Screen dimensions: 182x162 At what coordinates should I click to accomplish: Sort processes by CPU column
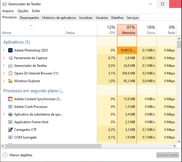click(107, 30)
